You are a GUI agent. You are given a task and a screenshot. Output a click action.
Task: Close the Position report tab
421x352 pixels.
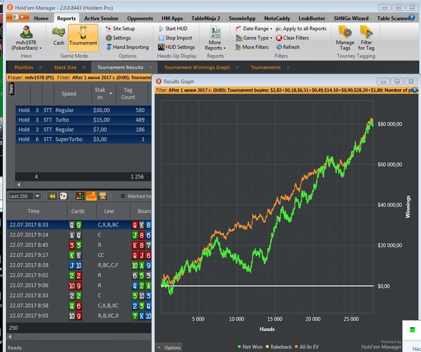point(41,67)
